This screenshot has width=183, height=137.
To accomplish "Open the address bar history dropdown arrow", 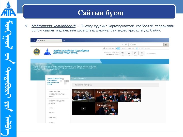I will click(x=123, y=44).
